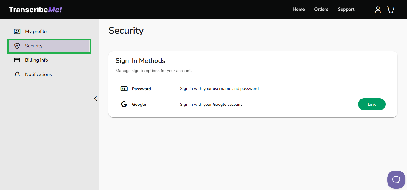Select the highlighted Security sidebar item
Image resolution: width=407 pixels, height=190 pixels.
point(34,46)
